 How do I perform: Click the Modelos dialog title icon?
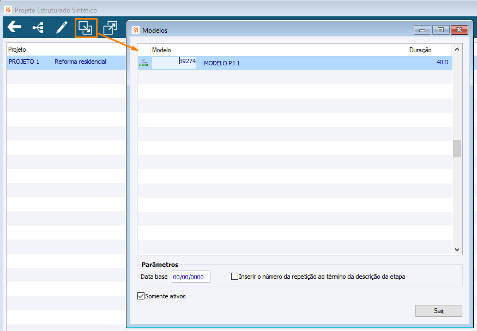[x=136, y=30]
